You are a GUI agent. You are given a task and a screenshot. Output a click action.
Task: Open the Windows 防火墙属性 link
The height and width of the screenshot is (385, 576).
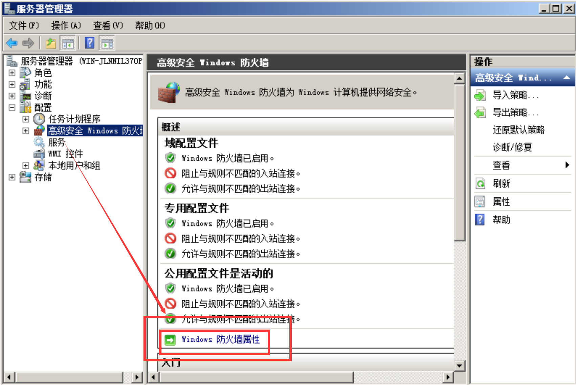(x=221, y=339)
